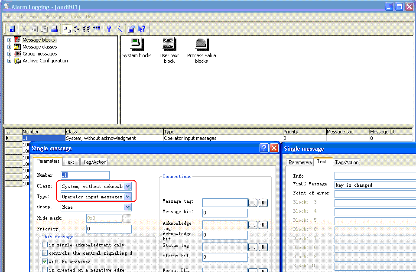Switch to Tag/Action tab in left Single message dialog
Image resolution: width=416 pixels, height=272 pixels.
click(94, 162)
